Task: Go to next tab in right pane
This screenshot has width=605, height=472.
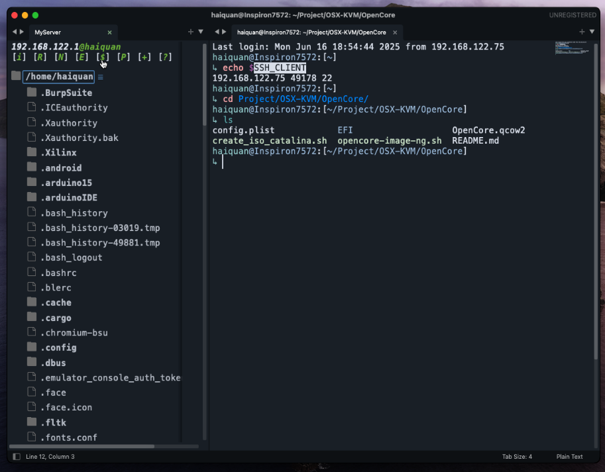Action: pos(224,32)
